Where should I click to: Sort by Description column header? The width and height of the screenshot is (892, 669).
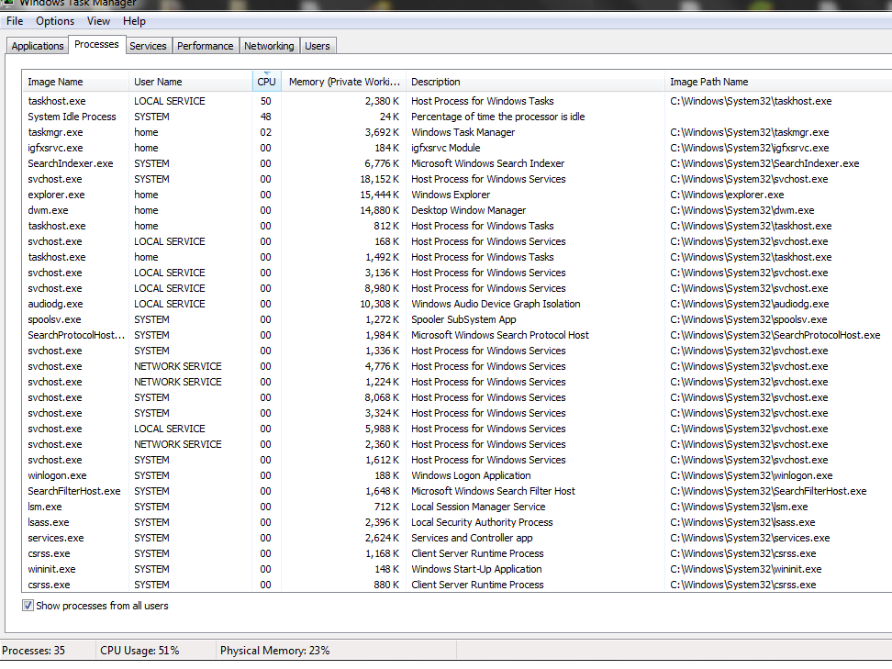pos(535,82)
